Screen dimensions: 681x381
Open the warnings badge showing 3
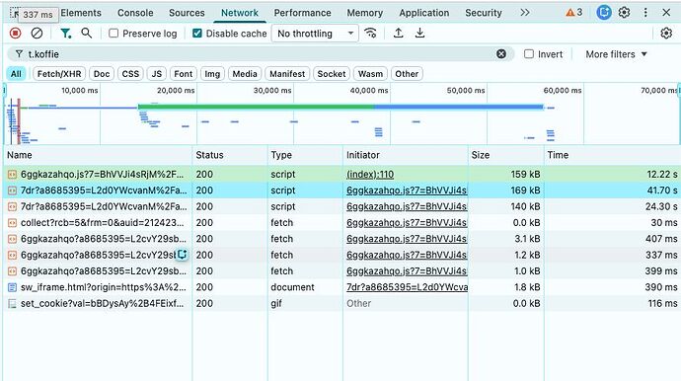tap(573, 13)
